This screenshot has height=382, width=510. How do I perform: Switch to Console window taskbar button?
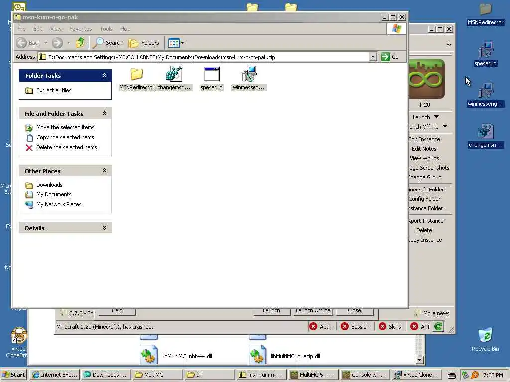click(x=364, y=375)
